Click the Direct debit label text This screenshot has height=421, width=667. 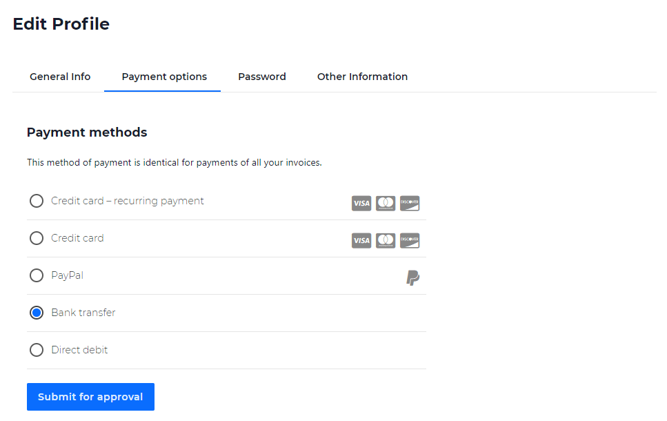pos(79,350)
